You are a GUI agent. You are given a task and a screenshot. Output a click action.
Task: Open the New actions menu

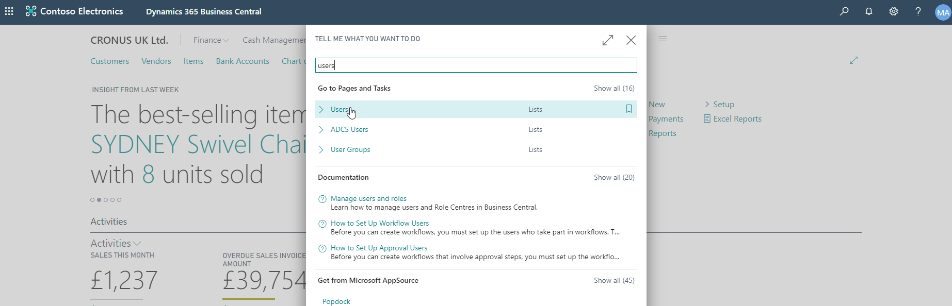pos(657,104)
